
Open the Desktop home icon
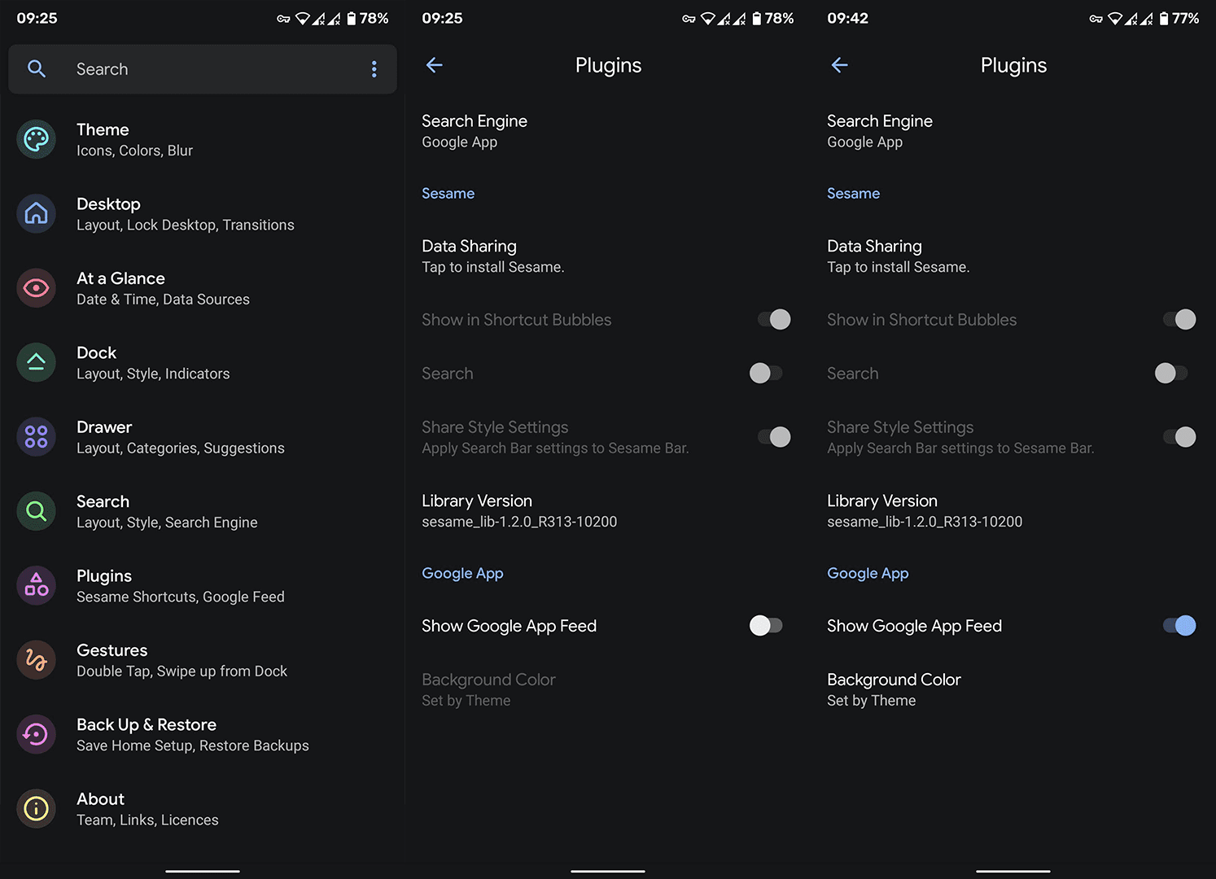pyautogui.click(x=36, y=214)
